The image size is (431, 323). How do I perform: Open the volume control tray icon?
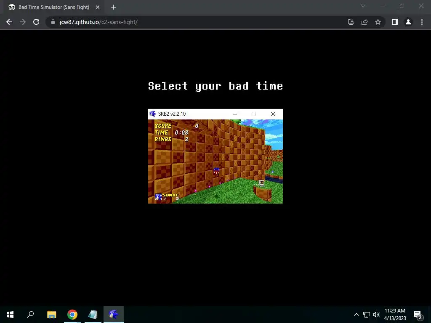pos(376,315)
